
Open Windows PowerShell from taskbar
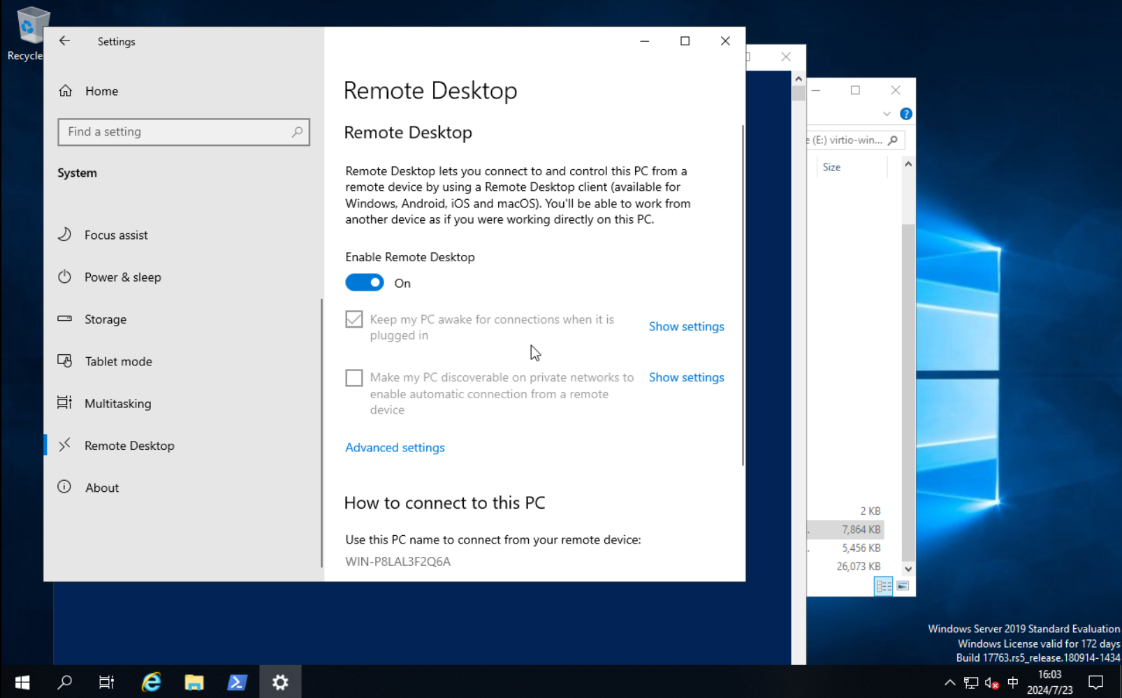coord(237,682)
